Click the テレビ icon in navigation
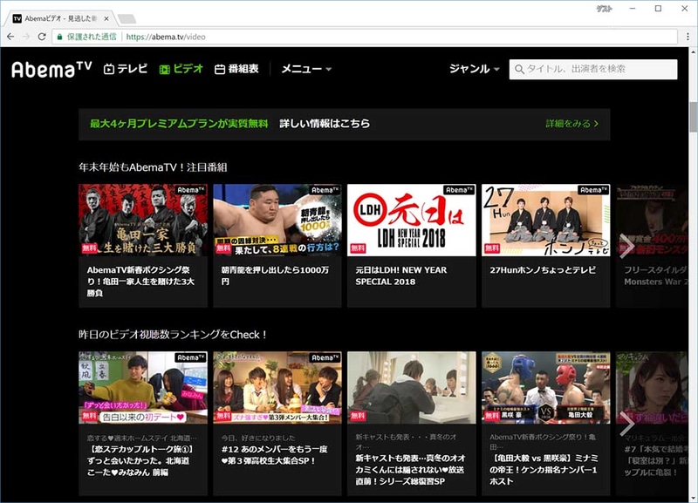Viewport: 698px width, 503px height. (108, 69)
